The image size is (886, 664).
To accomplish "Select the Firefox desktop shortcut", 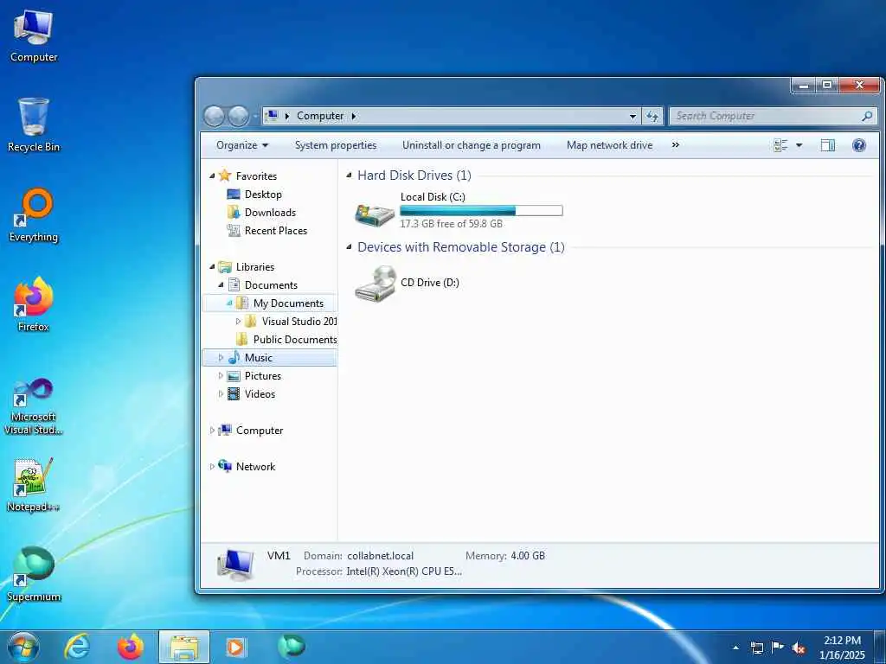I will click(x=34, y=305).
